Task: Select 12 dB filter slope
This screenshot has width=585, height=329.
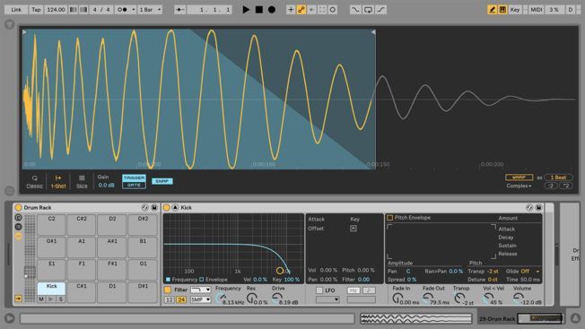Action: point(170,299)
